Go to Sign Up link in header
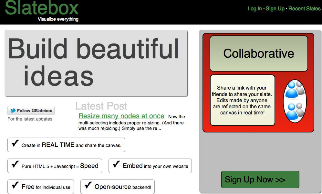 pyautogui.click(x=275, y=9)
